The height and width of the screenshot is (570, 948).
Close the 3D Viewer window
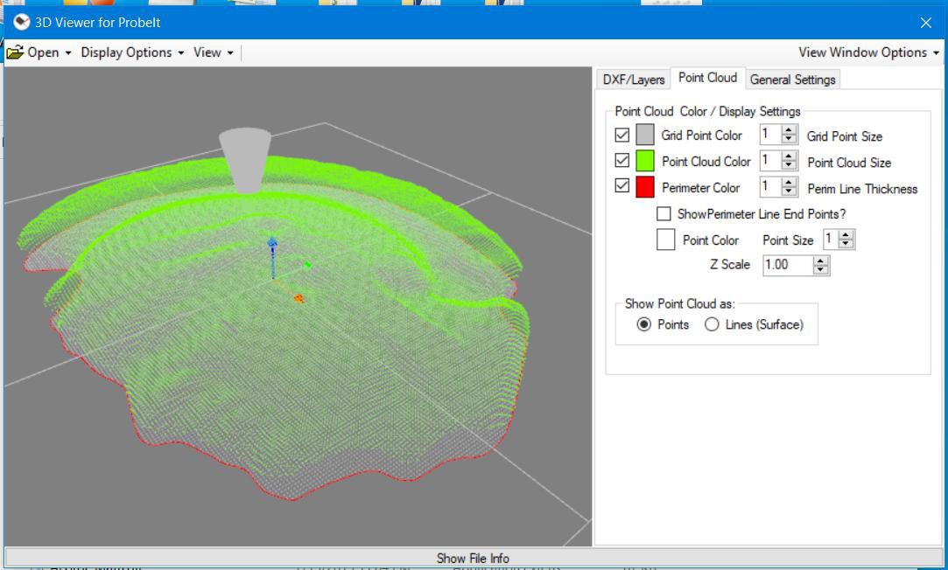[925, 23]
